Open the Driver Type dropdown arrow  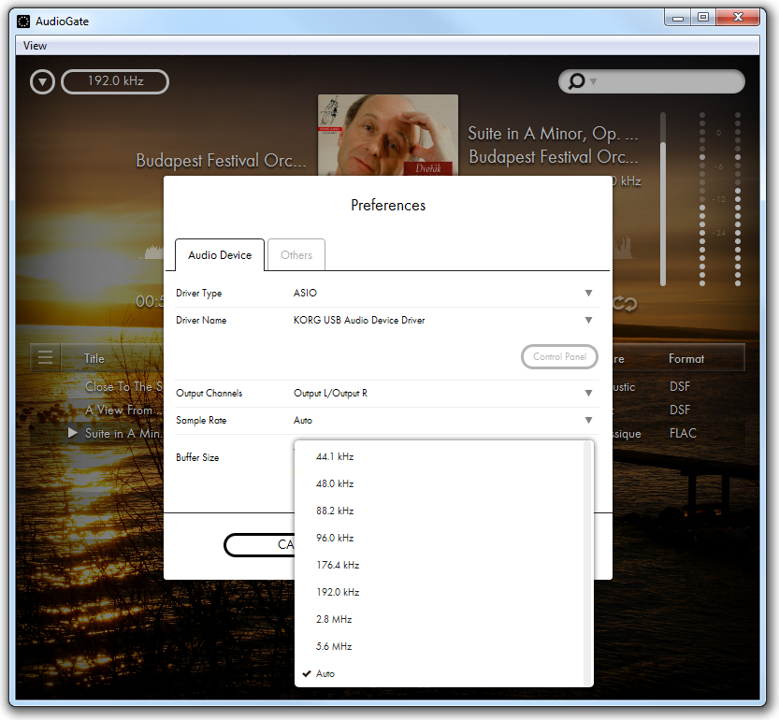(x=589, y=293)
